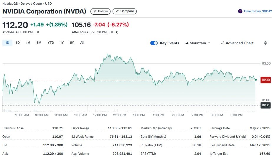This screenshot has width=272, height=158.
Task: Click the purple Time to buy NVDA icon
Action: pos(240,11)
